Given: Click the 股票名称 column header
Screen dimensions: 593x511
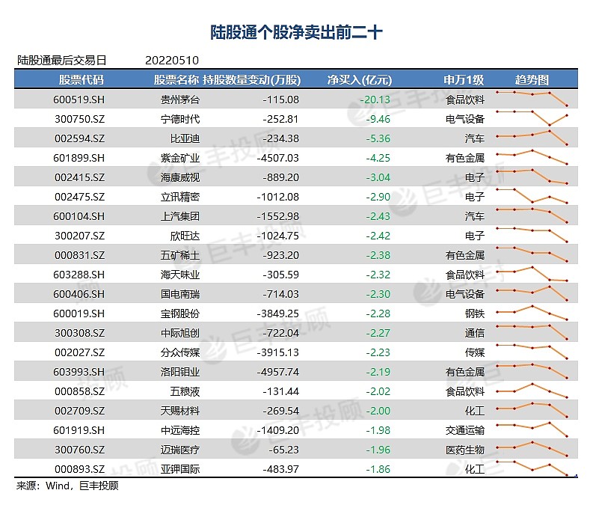Looking at the screenshot, I should pyautogui.click(x=176, y=80).
